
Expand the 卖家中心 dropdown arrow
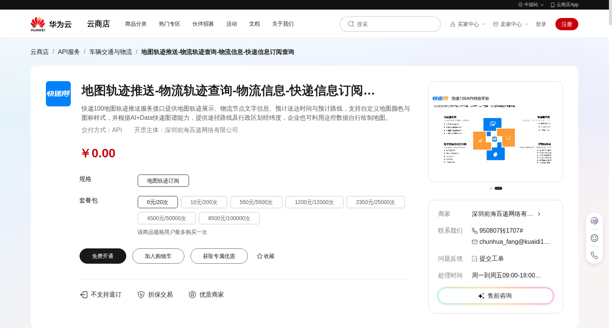[x=526, y=24]
